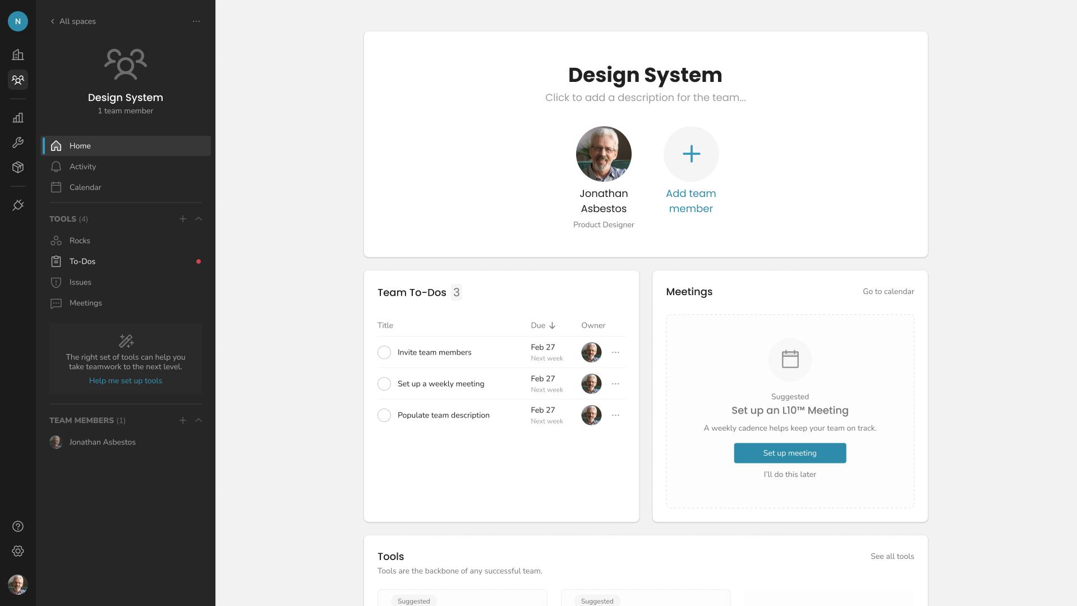Open Activity in the sidebar
This screenshot has width=1077, height=606.
(x=83, y=167)
